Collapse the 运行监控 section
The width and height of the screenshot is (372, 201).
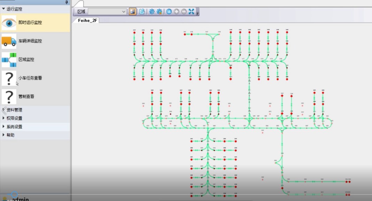click(x=14, y=9)
